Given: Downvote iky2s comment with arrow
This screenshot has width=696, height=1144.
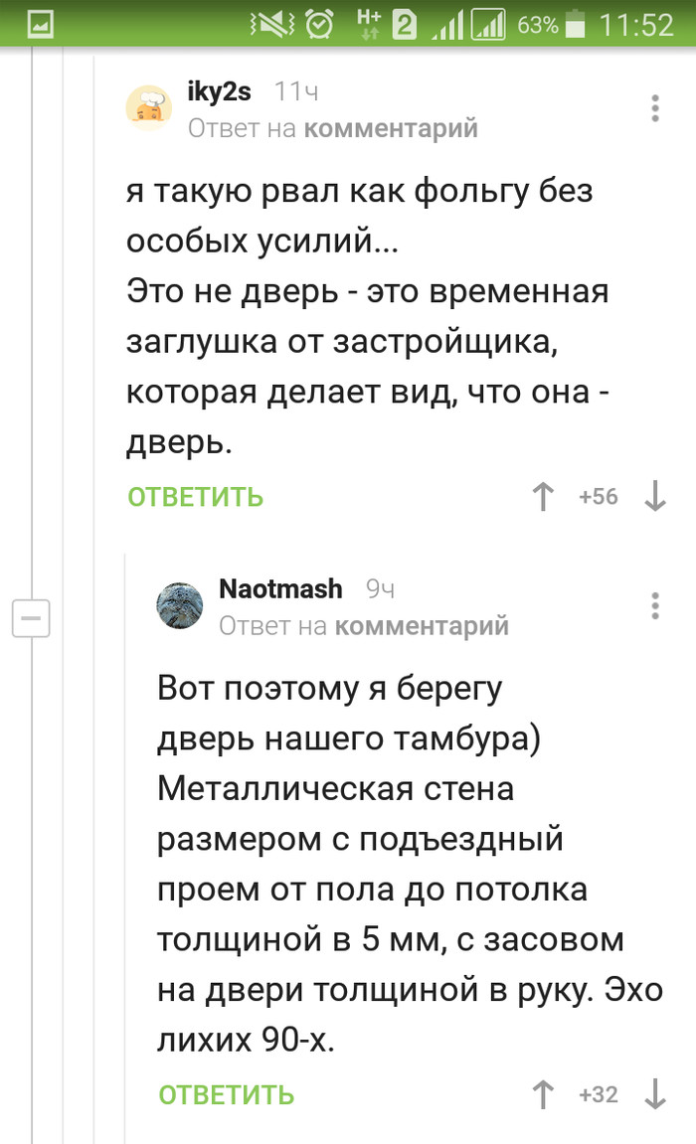Looking at the screenshot, I should (655, 497).
